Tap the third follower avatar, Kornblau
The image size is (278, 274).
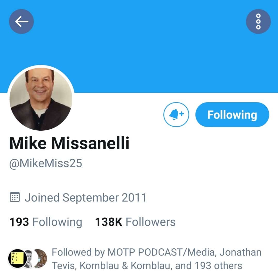41,258
